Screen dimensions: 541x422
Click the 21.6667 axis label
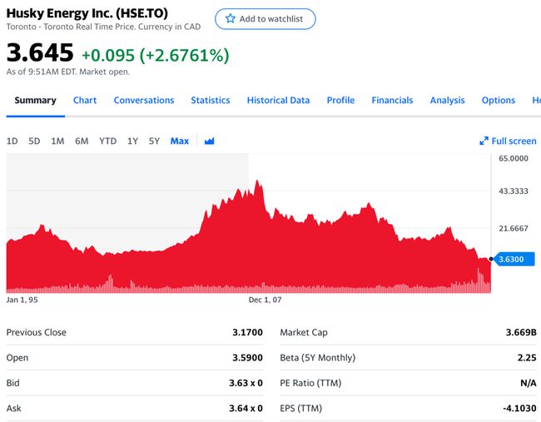point(514,228)
